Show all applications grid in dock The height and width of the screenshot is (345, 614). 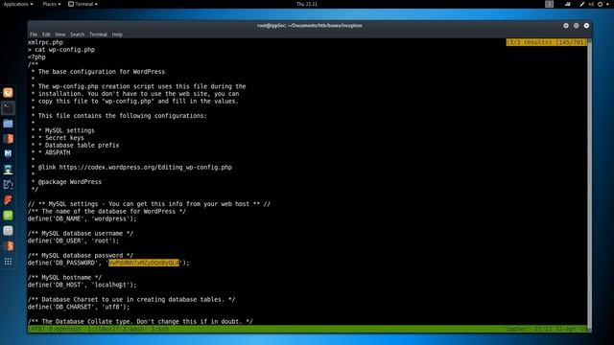(8, 262)
